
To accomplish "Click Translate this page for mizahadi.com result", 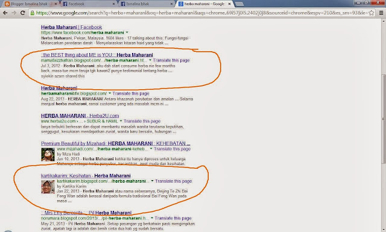I will click(x=172, y=149).
